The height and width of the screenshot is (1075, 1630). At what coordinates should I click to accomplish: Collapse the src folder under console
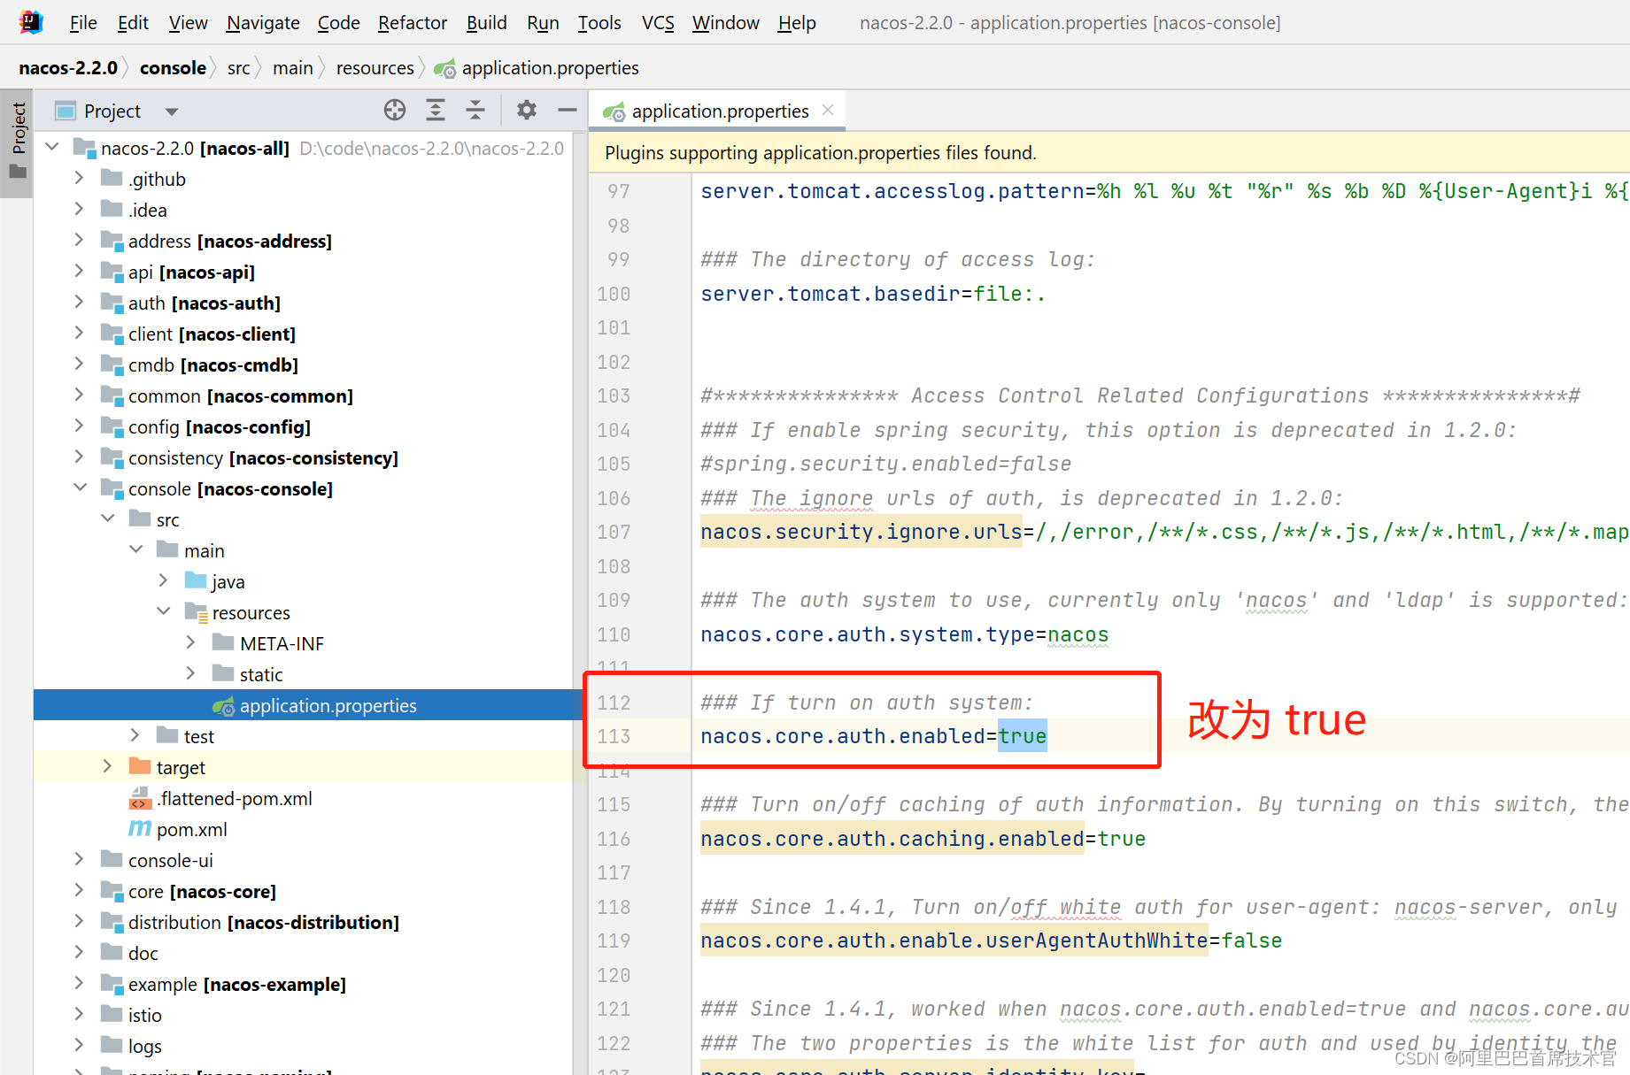[108, 518]
